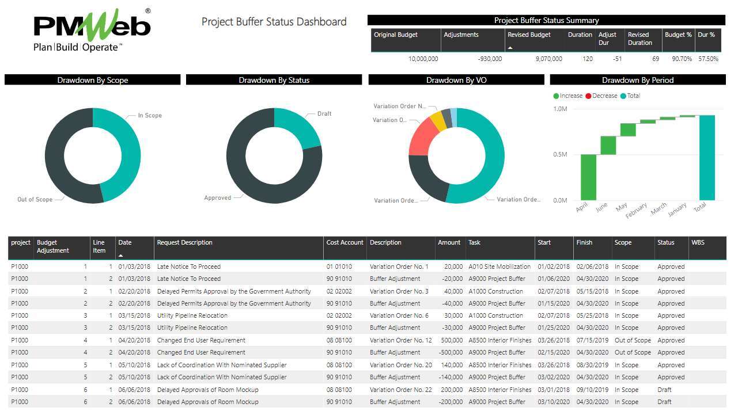Click the sort arrow under Date header

tap(121, 255)
